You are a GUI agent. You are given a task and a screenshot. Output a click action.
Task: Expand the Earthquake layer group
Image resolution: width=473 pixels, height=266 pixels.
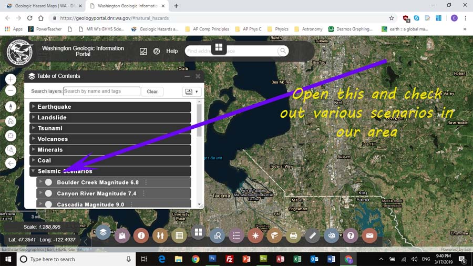34,107
